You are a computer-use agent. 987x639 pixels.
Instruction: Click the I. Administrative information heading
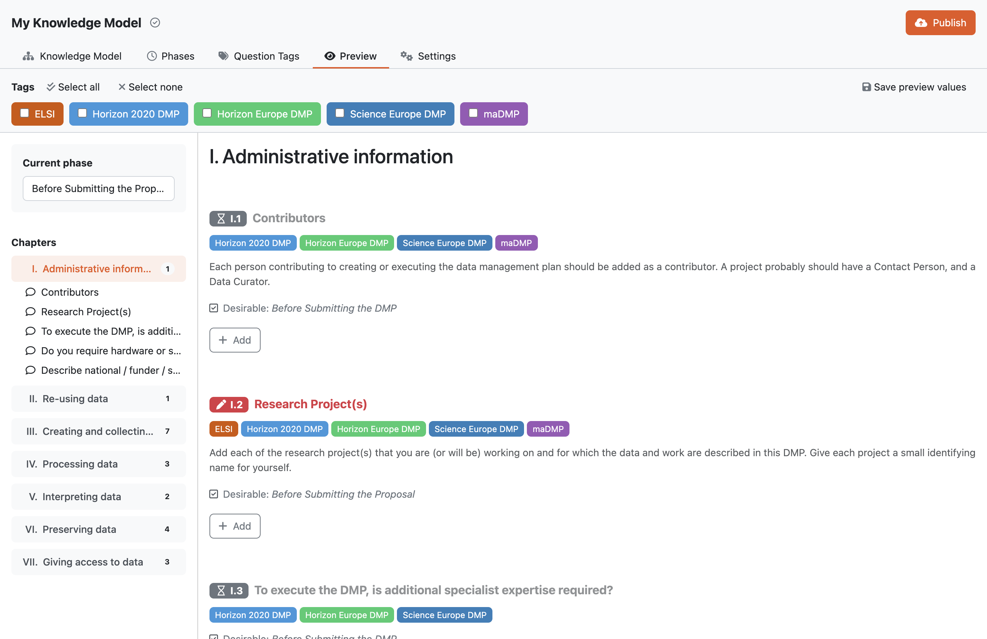tap(331, 157)
